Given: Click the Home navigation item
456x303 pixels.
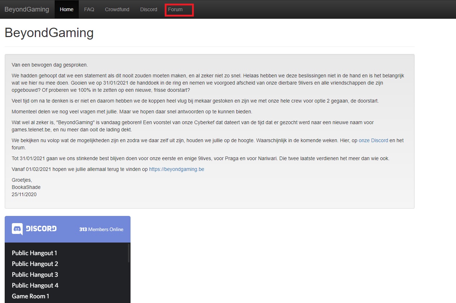Looking at the screenshot, I should [67, 9].
